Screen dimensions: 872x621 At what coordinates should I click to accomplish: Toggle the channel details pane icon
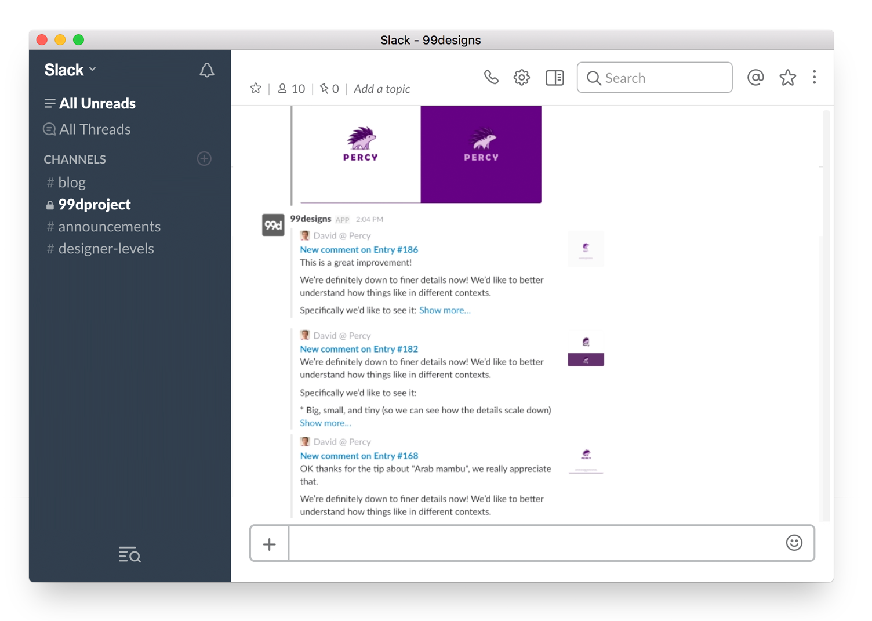click(x=554, y=77)
